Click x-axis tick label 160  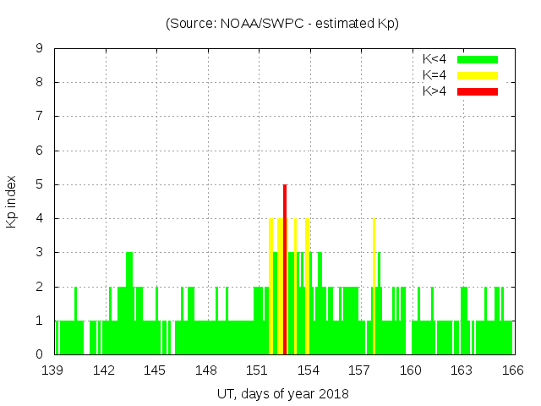411,370
